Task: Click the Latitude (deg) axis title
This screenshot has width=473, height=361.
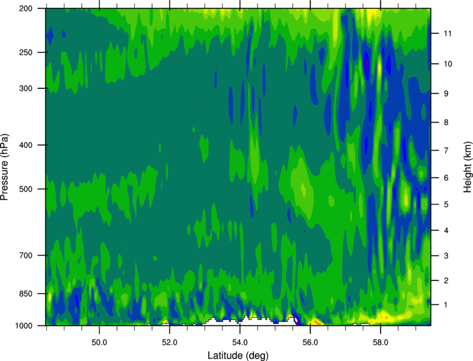Action: [x=238, y=355]
